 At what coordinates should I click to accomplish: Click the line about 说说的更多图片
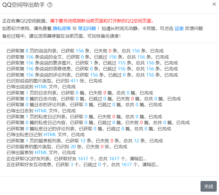(x=92, y=63)
